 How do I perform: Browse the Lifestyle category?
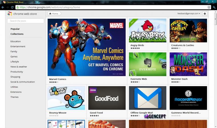click(x=15, y=62)
